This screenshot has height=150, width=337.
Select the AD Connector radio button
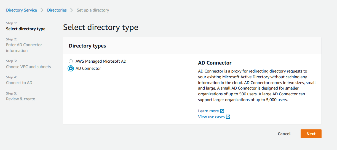[x=71, y=68]
